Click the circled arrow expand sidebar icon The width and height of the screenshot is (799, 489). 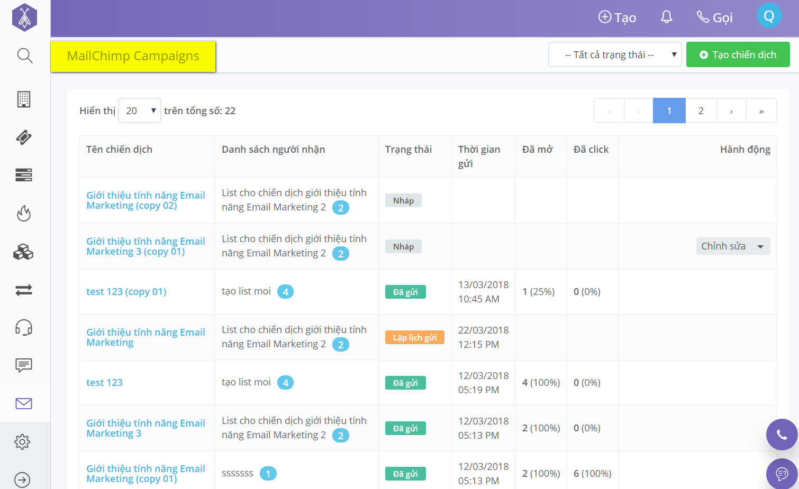point(22,479)
